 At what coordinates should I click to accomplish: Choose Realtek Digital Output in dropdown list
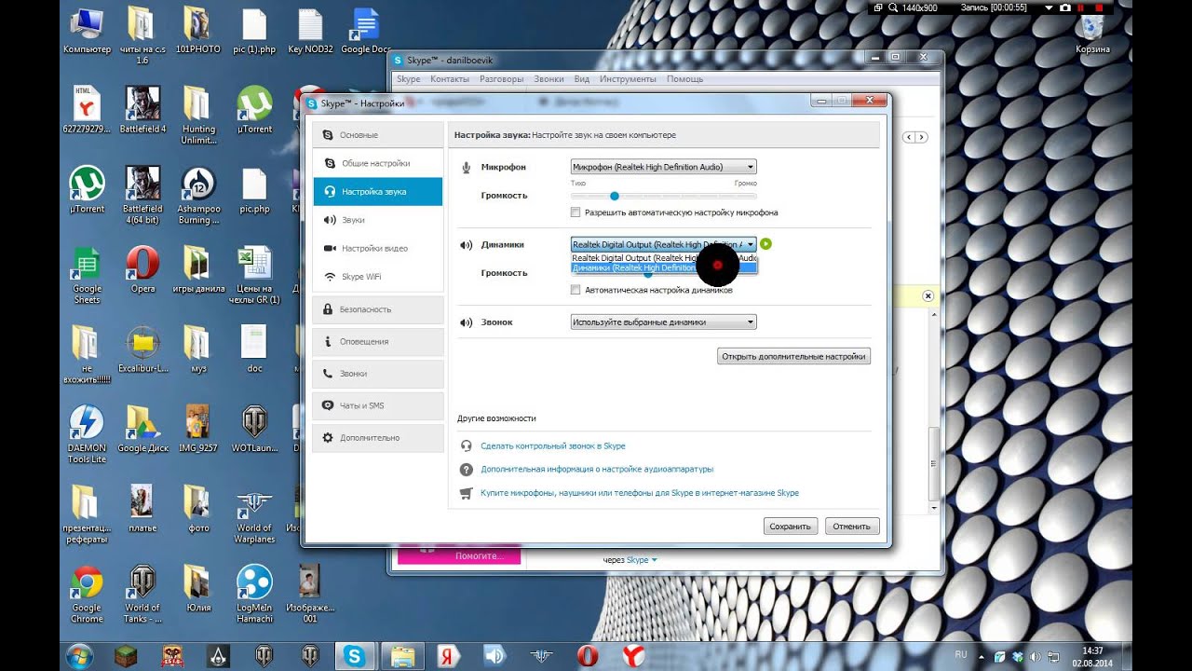664,257
